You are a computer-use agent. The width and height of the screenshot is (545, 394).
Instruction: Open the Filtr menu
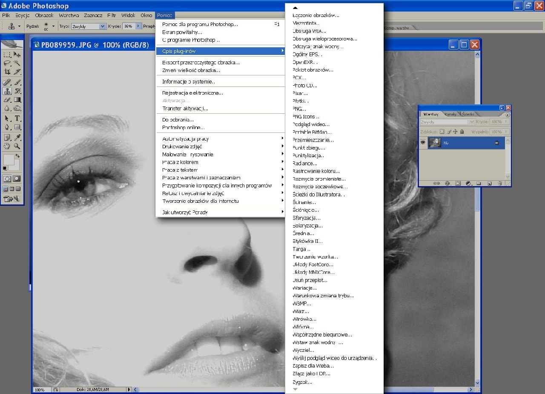click(112, 15)
